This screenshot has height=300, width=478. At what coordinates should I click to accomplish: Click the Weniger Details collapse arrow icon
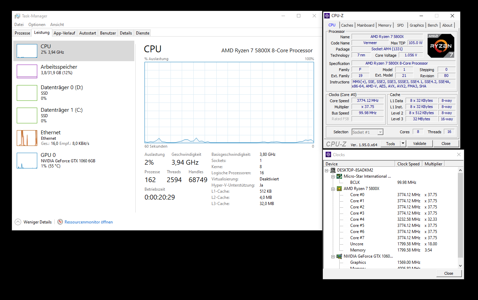[18, 222]
